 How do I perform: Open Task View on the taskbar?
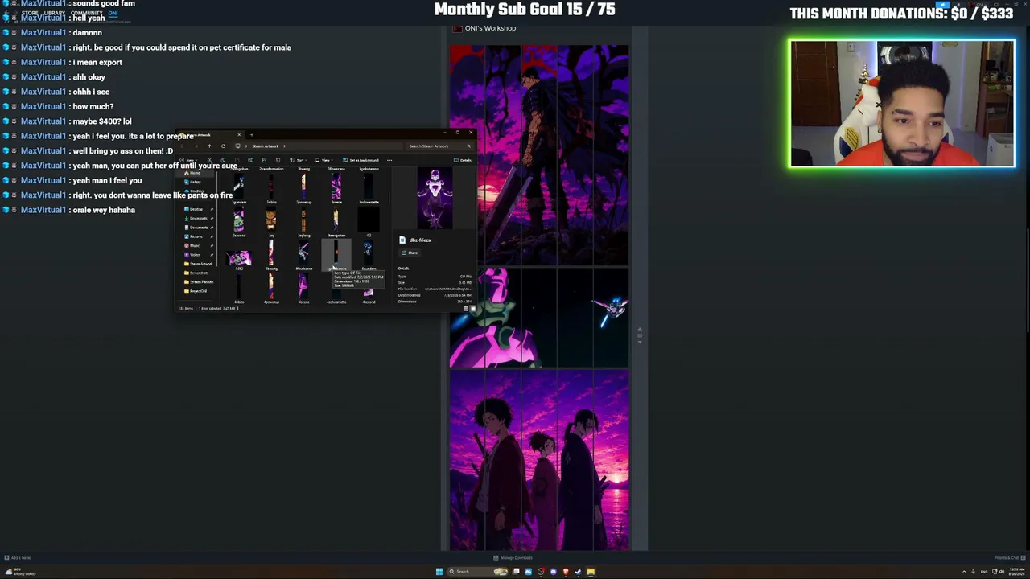516,572
